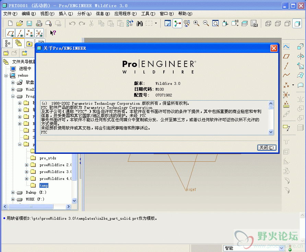Start the Revolve tool
Image resolution: width=306 pixels, height=252 pixels.
tap(301, 56)
